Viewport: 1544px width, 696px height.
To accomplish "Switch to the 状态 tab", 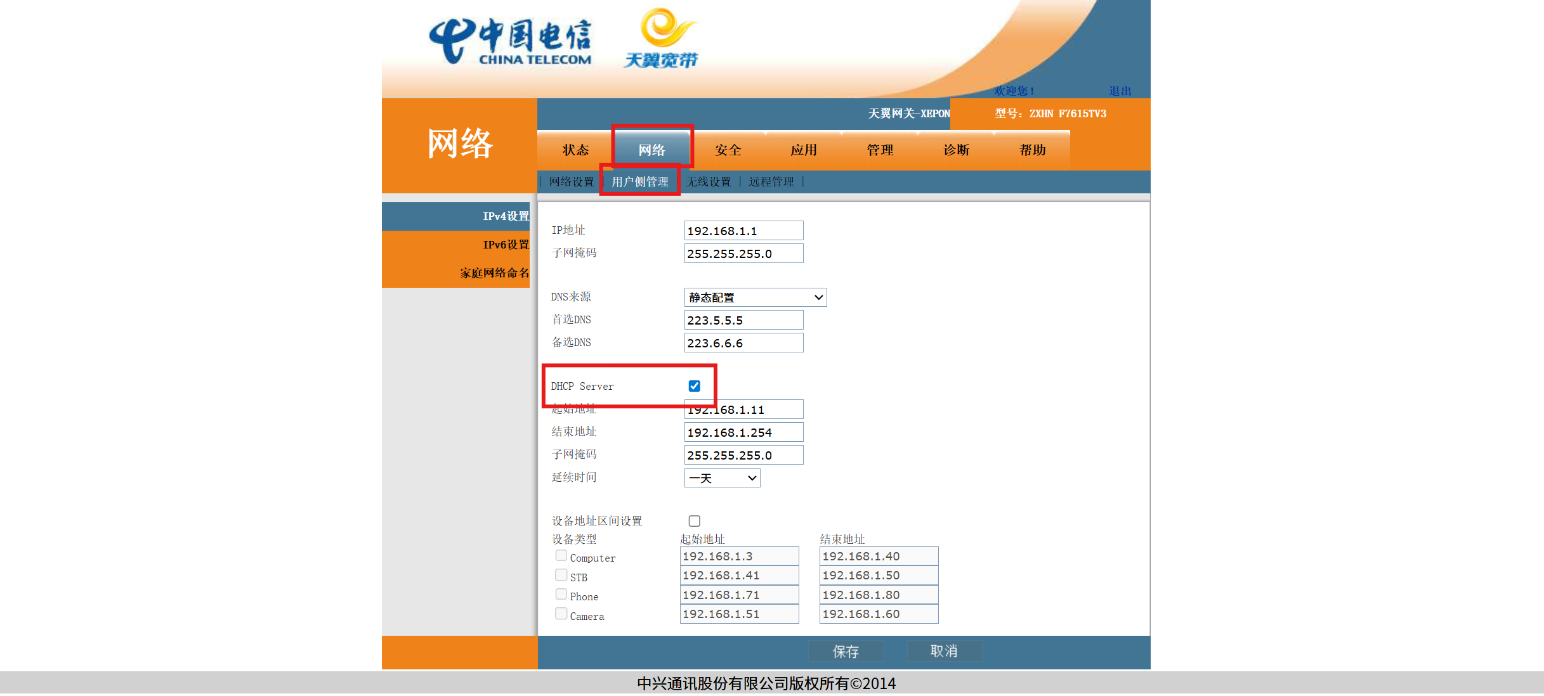I will point(575,150).
